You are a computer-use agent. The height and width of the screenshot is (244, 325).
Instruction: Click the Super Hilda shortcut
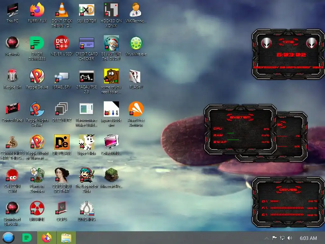pyautogui.click(x=87, y=145)
